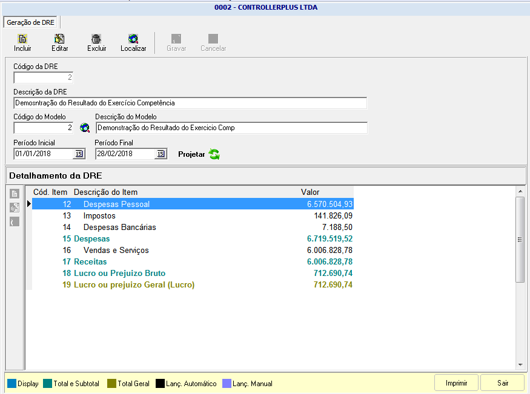Click the Detalhamento da DRE header
Viewport: 530px width, 394px height.
(56, 176)
